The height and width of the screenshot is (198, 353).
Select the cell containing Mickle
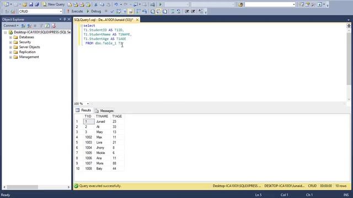point(103,153)
